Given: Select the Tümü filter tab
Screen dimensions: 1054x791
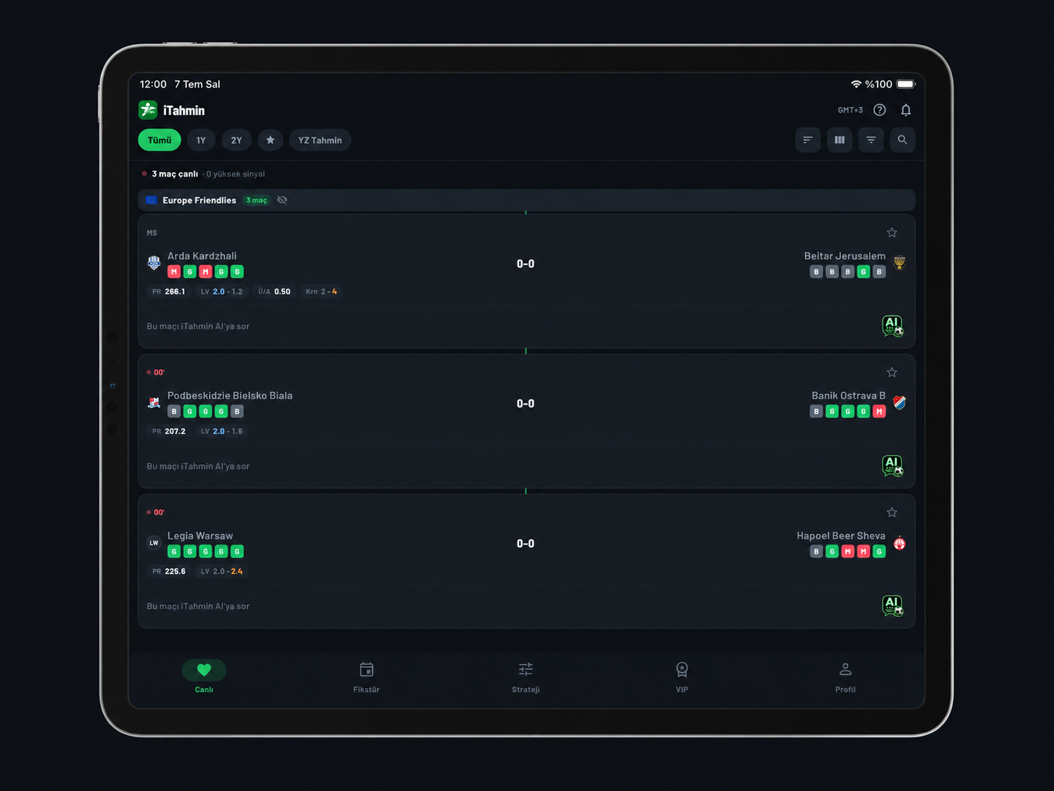Looking at the screenshot, I should (x=159, y=140).
